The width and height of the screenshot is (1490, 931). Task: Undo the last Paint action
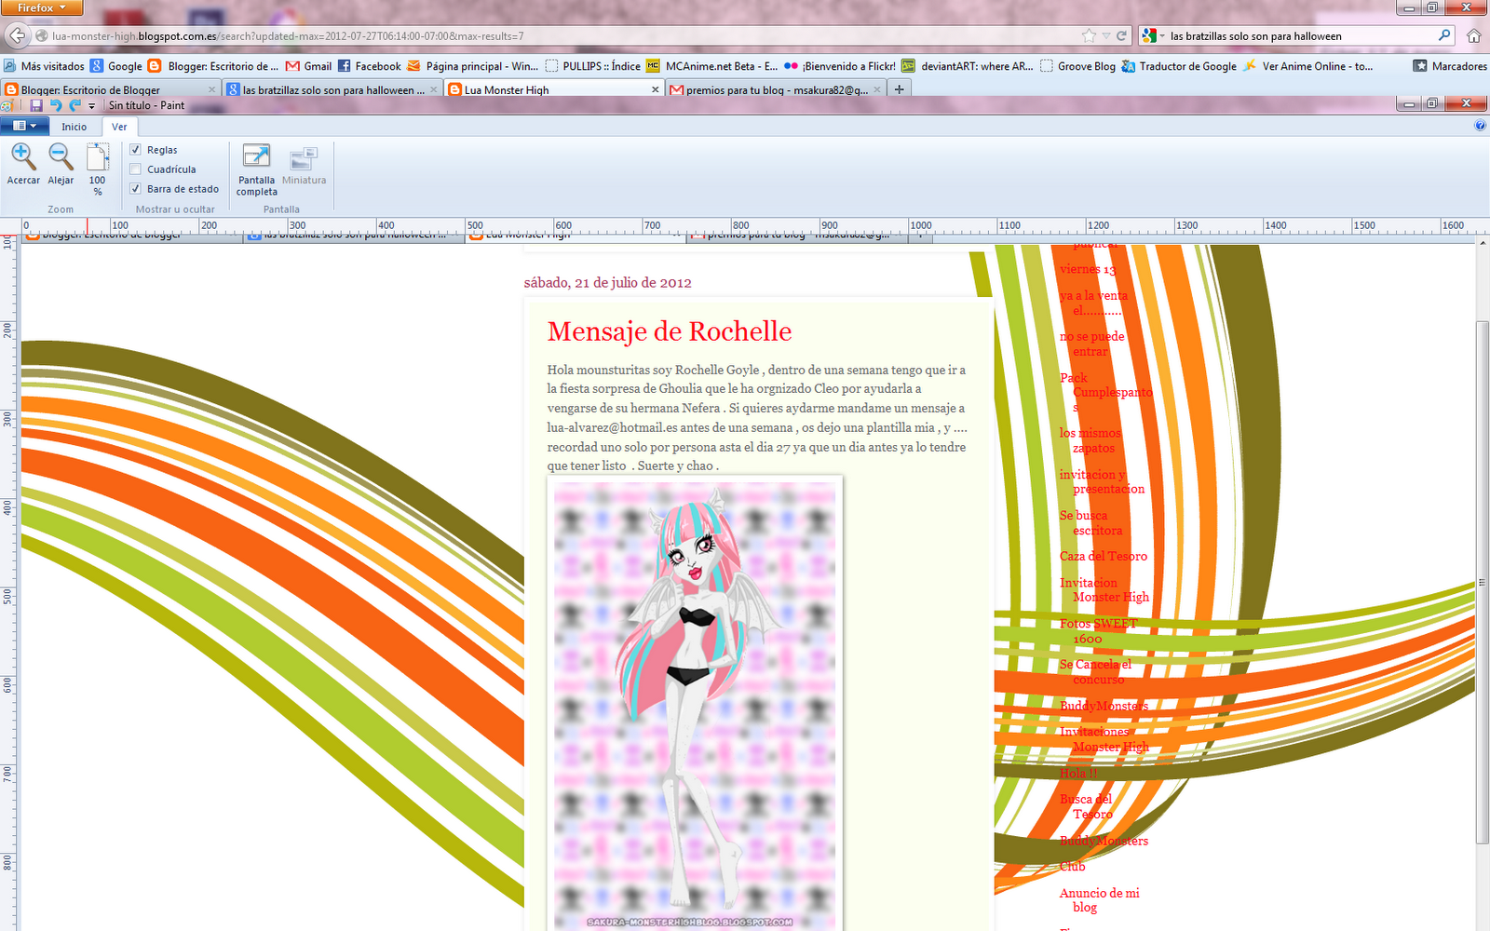click(55, 105)
